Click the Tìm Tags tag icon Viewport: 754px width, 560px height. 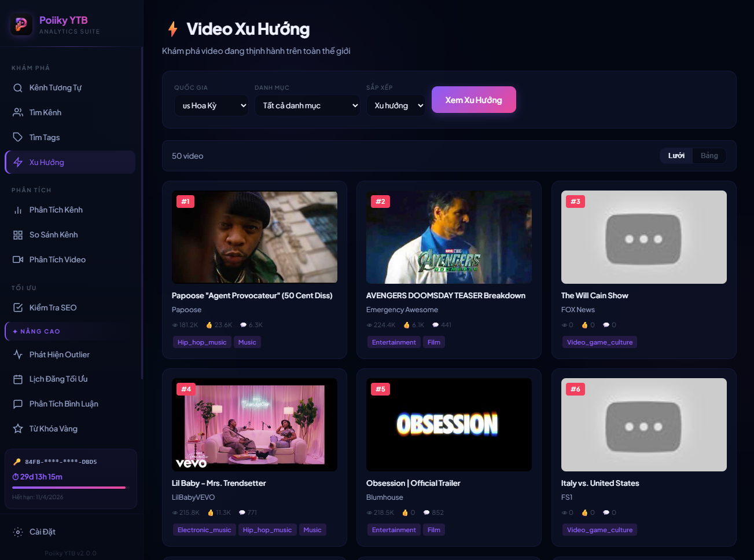[x=18, y=137]
